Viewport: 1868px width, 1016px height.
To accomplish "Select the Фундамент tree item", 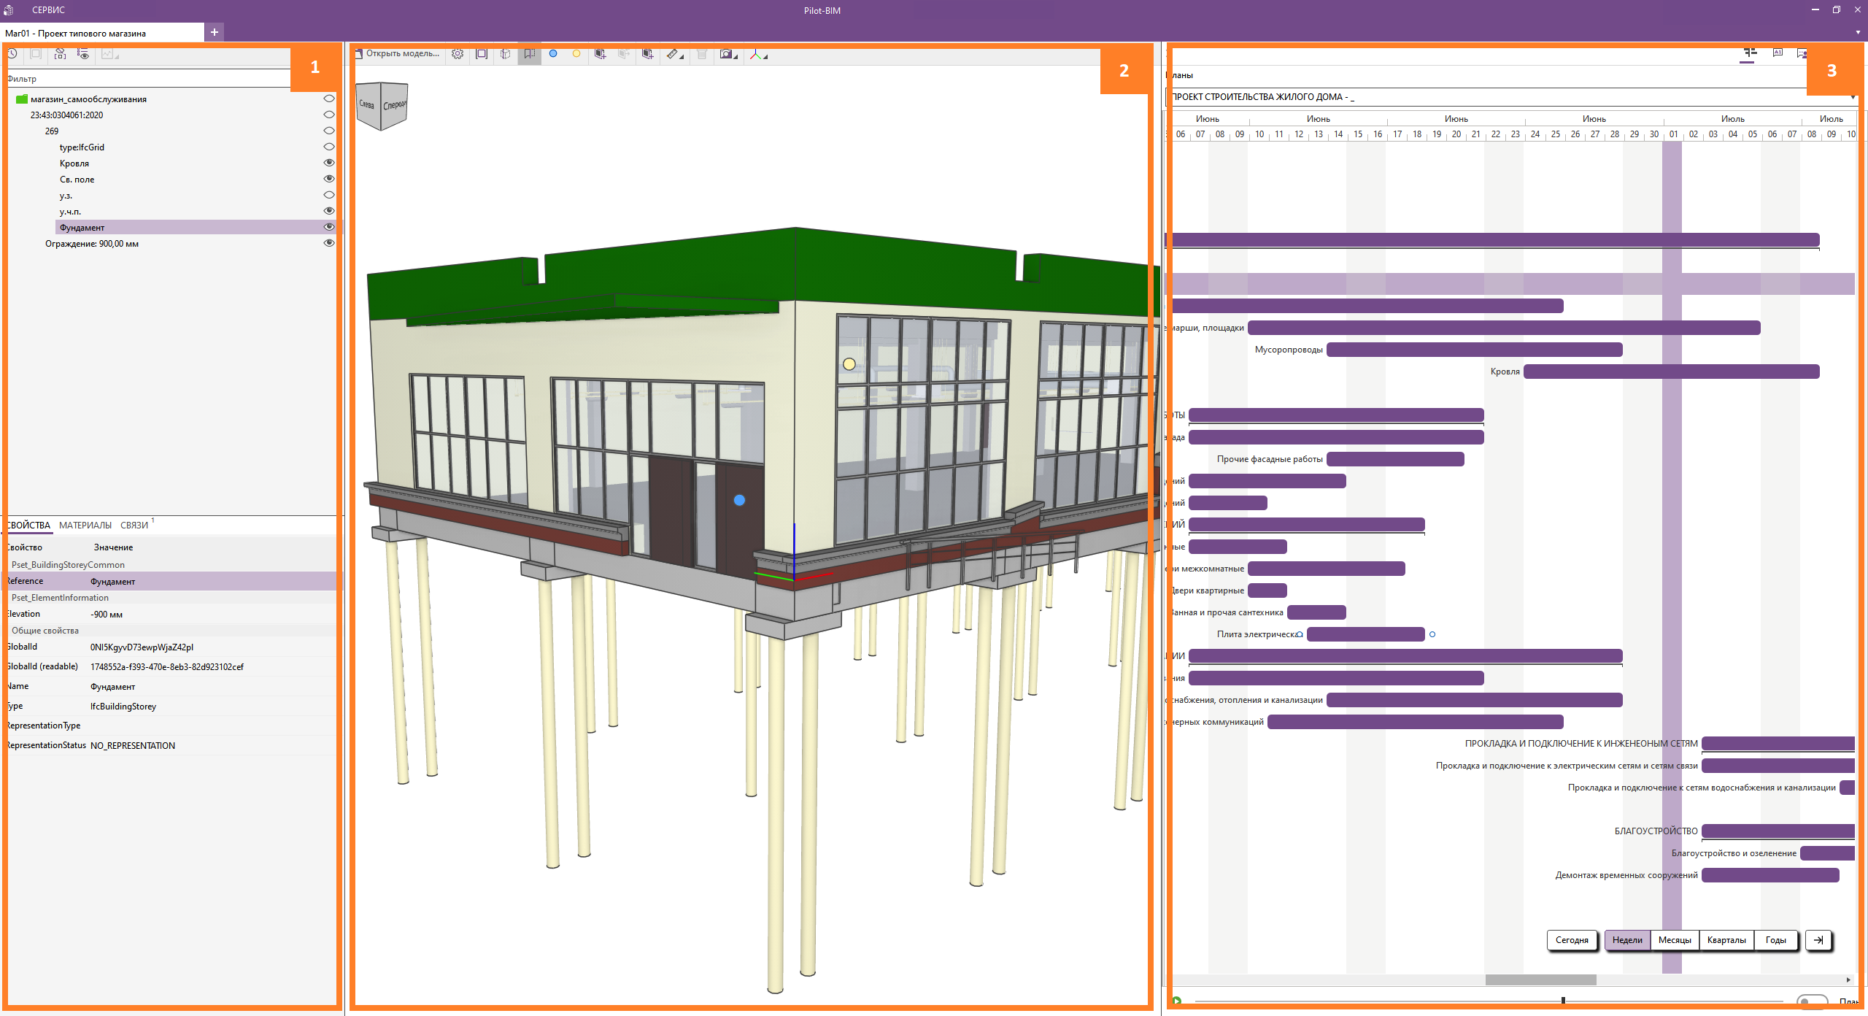I will pyautogui.click(x=82, y=228).
